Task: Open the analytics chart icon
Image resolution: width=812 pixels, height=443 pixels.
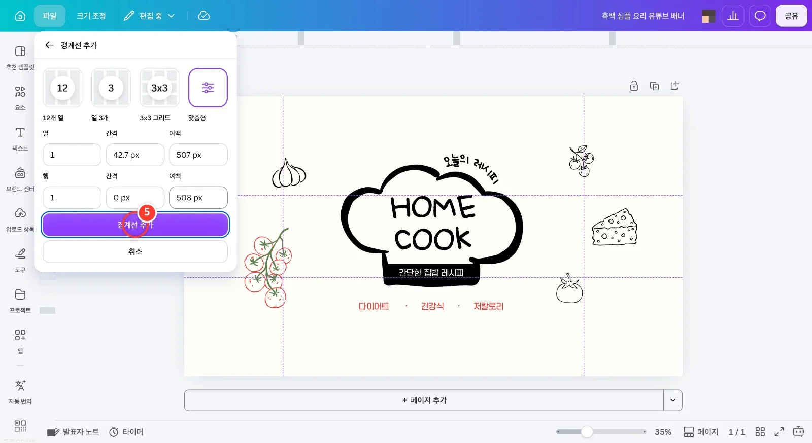Action: [733, 16]
